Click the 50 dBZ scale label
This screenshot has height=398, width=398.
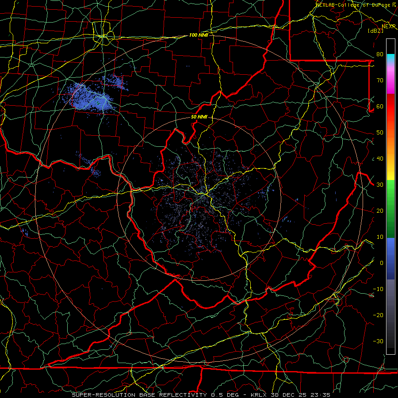pyautogui.click(x=380, y=133)
